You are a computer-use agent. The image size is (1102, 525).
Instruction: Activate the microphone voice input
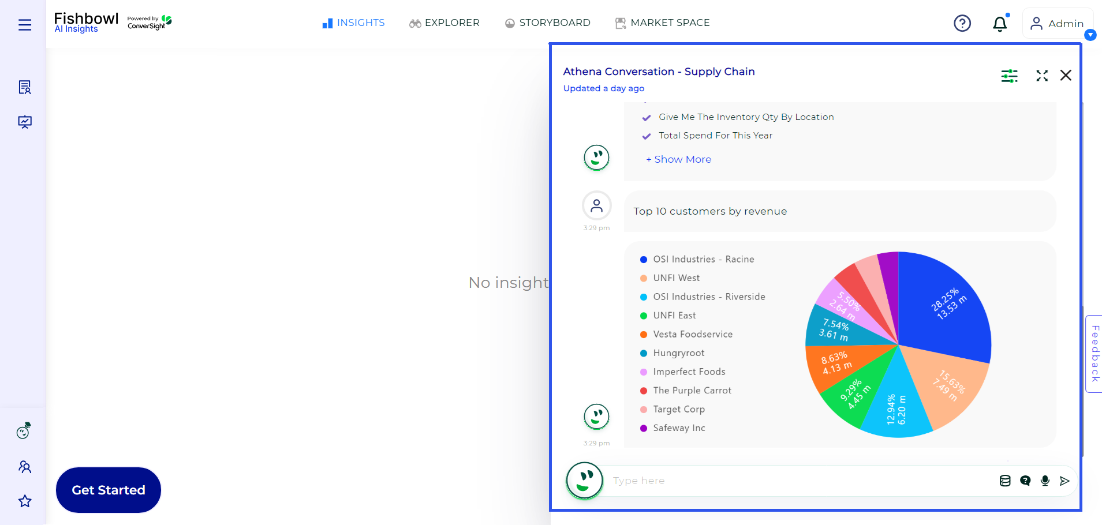(x=1045, y=481)
